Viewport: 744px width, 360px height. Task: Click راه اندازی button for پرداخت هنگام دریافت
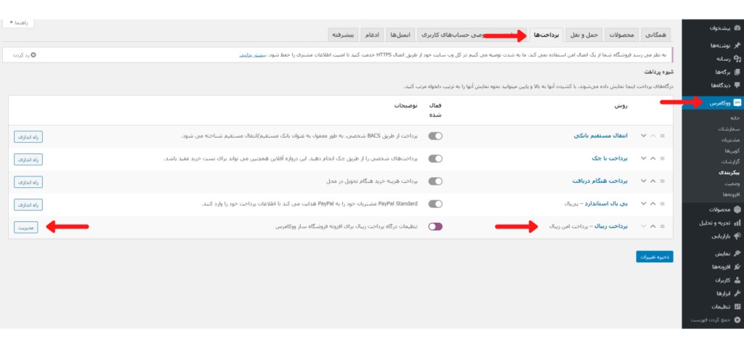(x=28, y=182)
